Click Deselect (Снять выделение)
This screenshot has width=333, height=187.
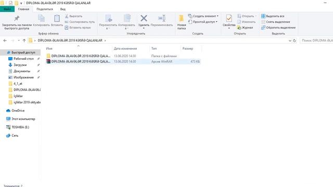(x=276, y=22)
